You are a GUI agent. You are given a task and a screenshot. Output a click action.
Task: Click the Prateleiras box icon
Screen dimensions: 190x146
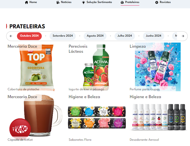tap(122, 2)
